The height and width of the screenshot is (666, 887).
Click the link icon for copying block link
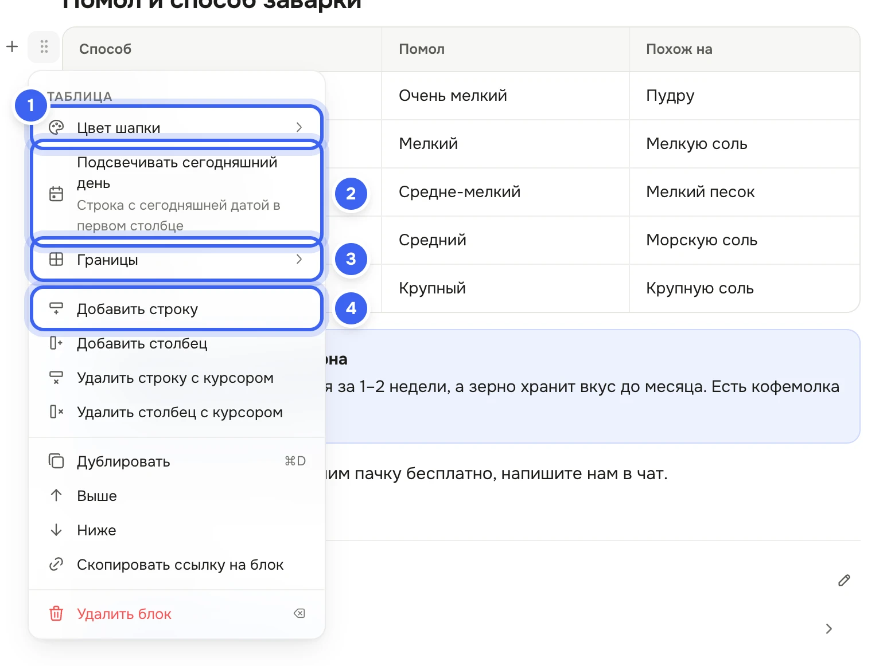click(x=56, y=565)
